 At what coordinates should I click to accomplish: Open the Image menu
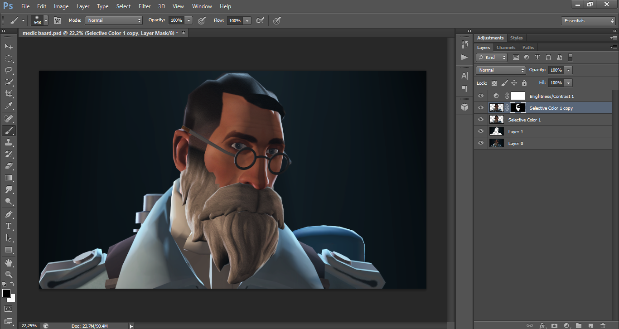click(x=61, y=6)
